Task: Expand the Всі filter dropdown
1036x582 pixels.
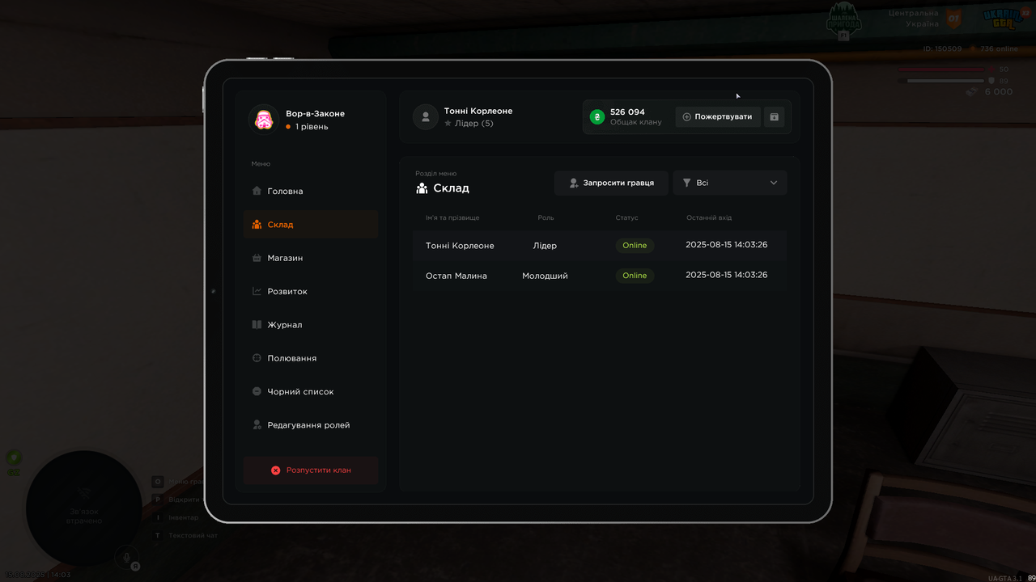Action: coord(730,183)
